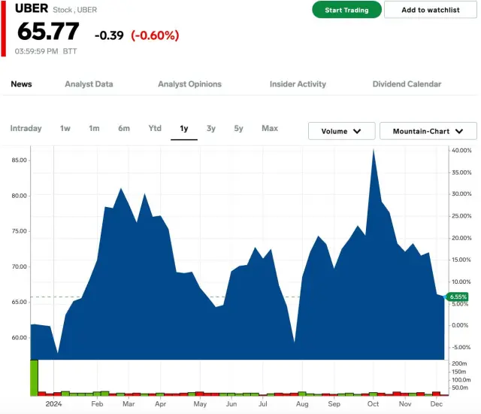Switch chart to 1m range
The width and height of the screenshot is (481, 414).
(x=94, y=129)
